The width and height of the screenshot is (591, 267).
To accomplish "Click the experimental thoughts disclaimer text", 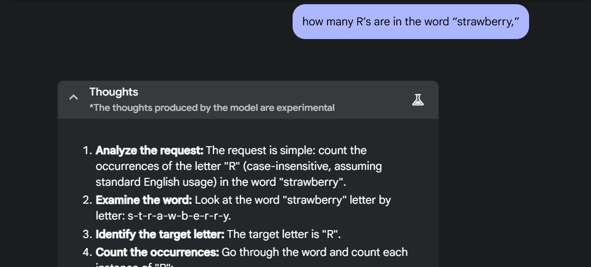I will [212, 108].
